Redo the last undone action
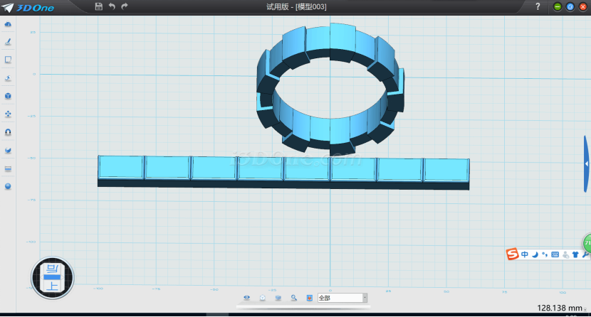Viewport: 591px width, 317px height. 125,6
